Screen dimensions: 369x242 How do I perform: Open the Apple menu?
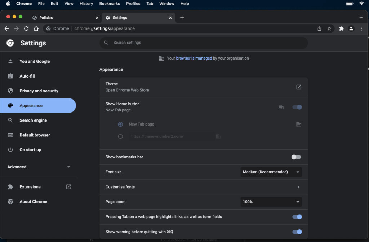pos(8,4)
